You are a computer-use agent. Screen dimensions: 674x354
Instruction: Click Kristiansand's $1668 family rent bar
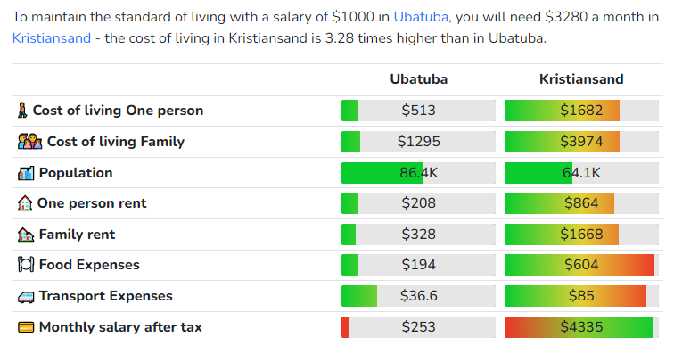[x=581, y=235]
